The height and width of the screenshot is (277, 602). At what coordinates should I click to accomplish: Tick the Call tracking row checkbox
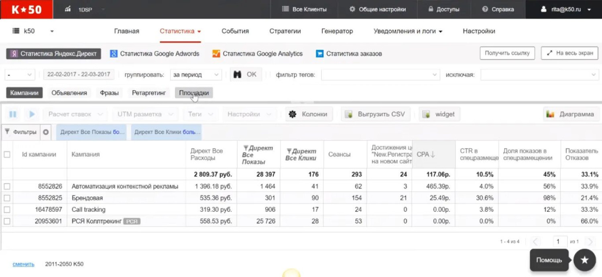[7, 210]
